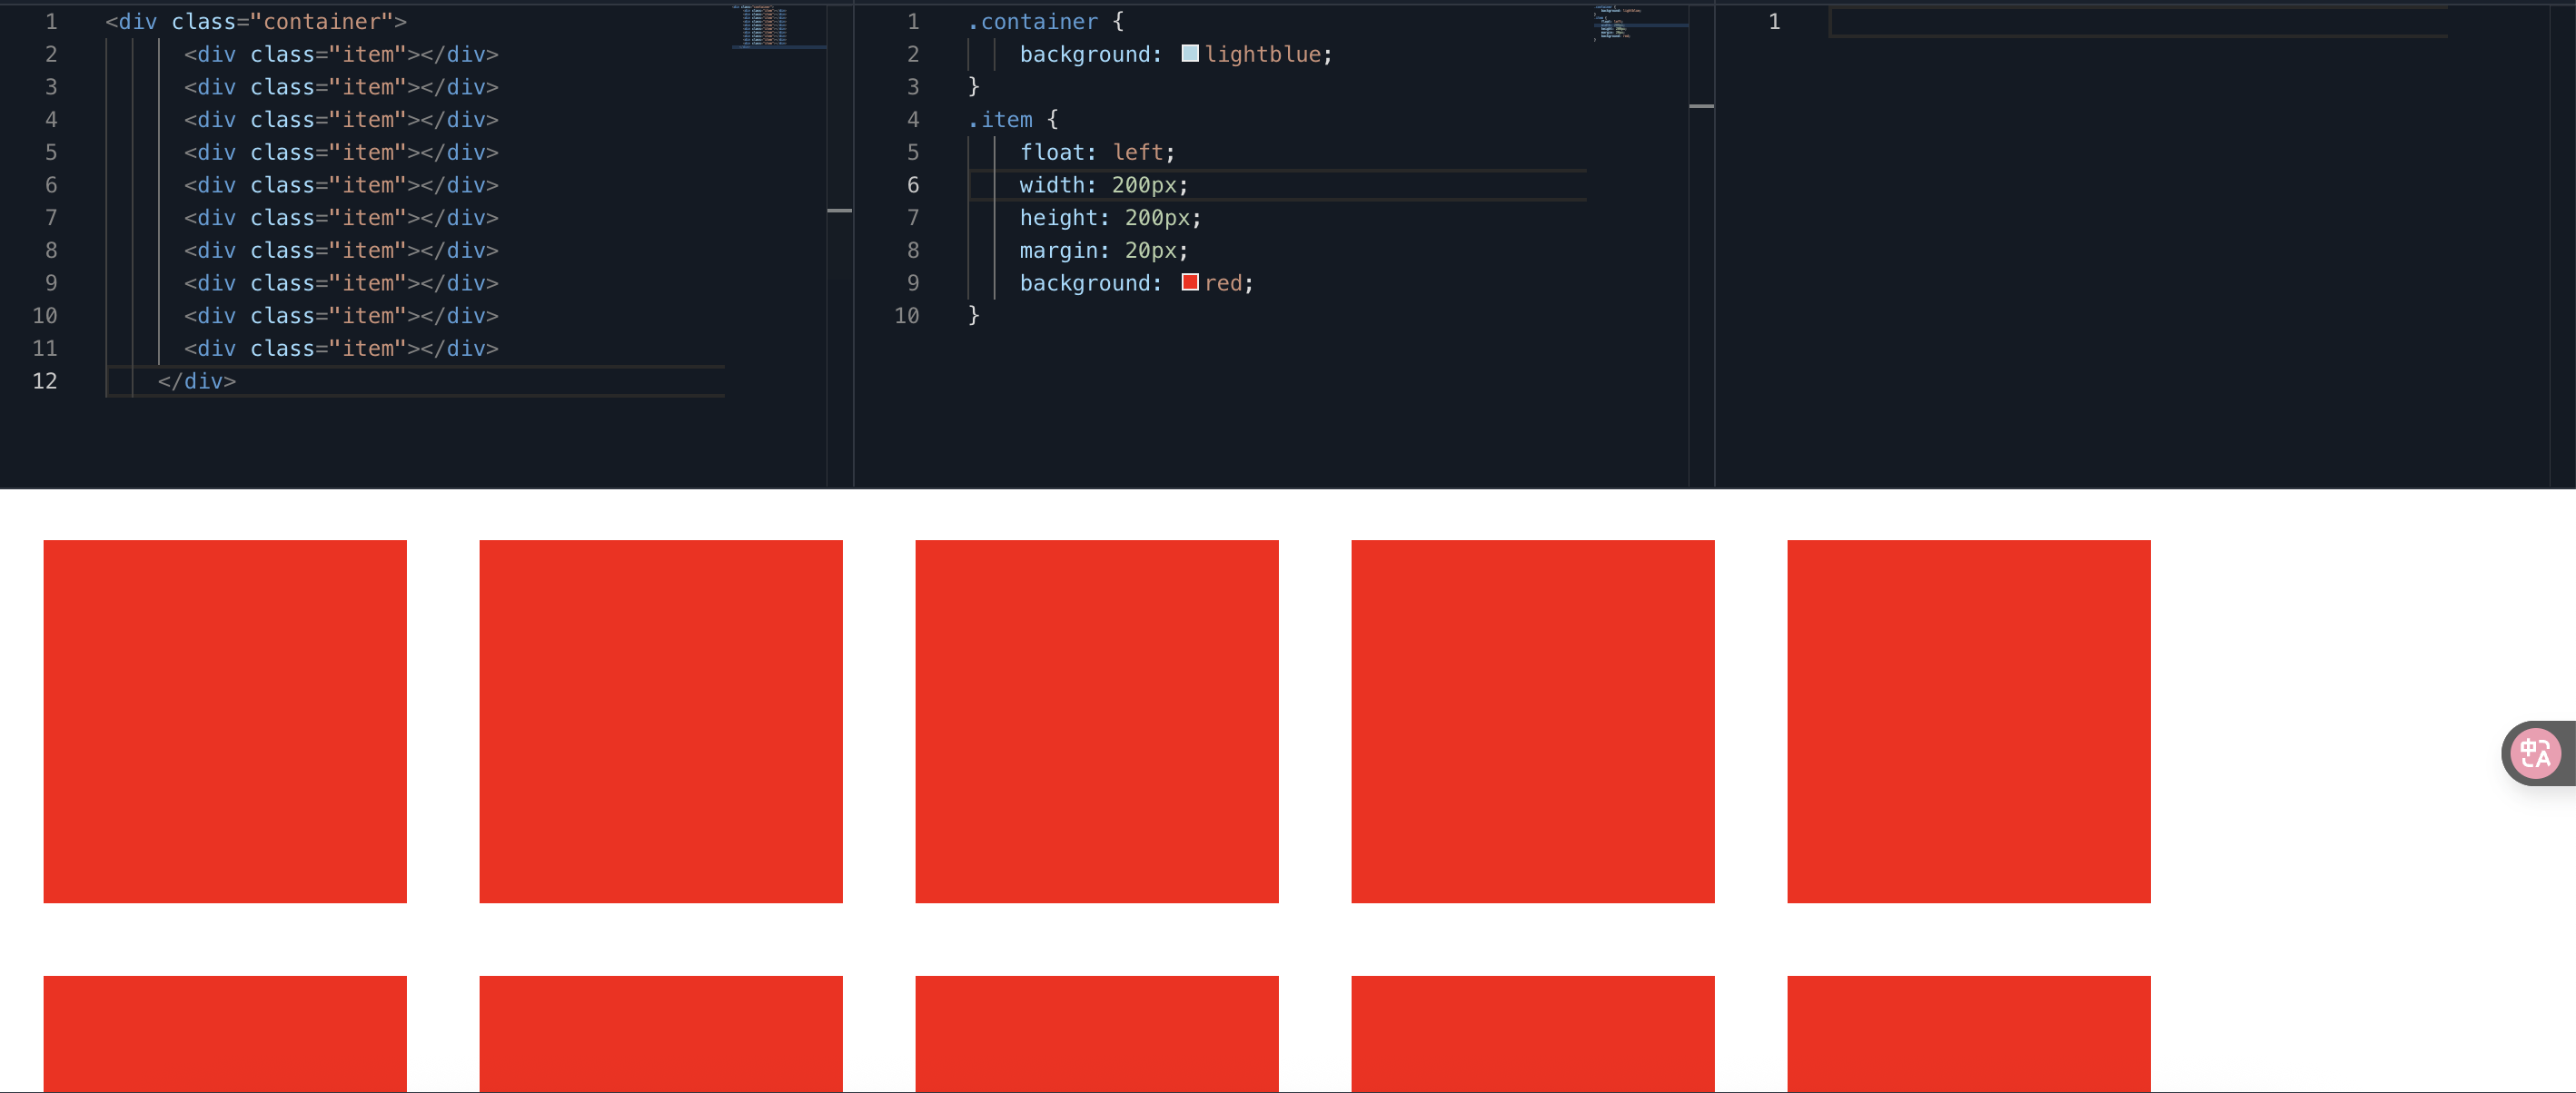
Task: Click line number 12 in HTML editor
Action: click(44, 380)
